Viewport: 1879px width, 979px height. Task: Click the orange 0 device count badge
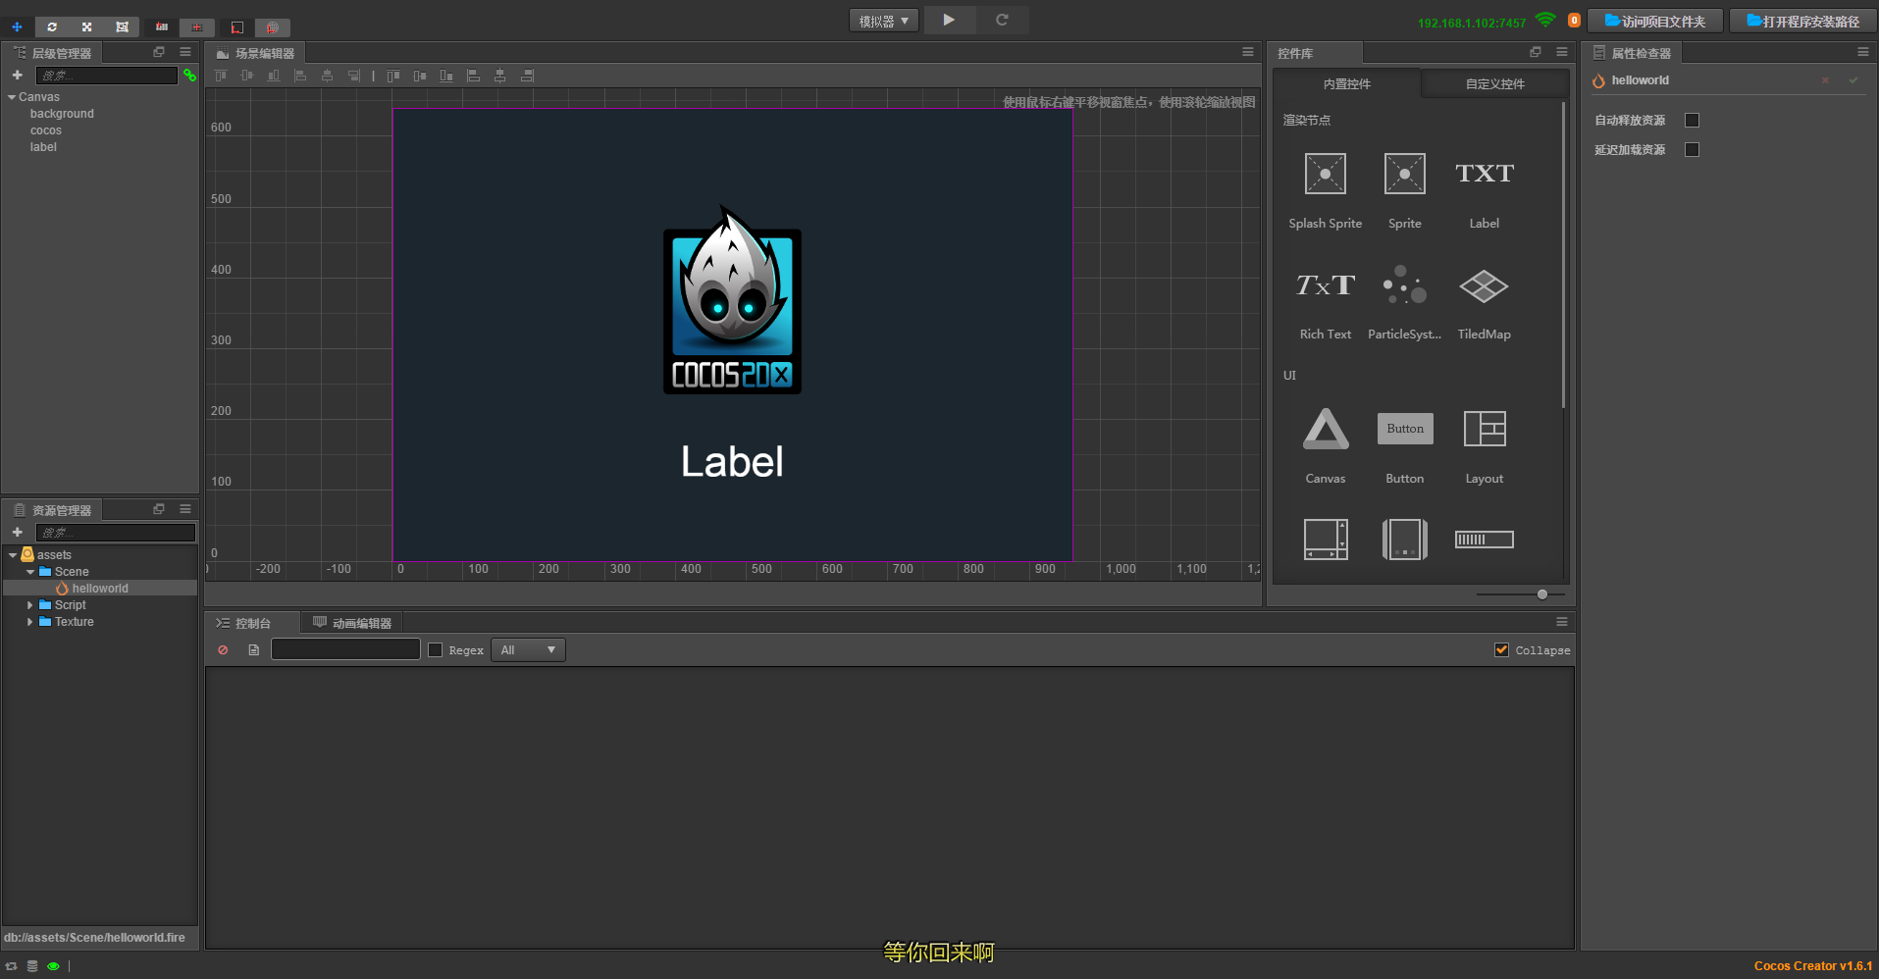pos(1574,21)
